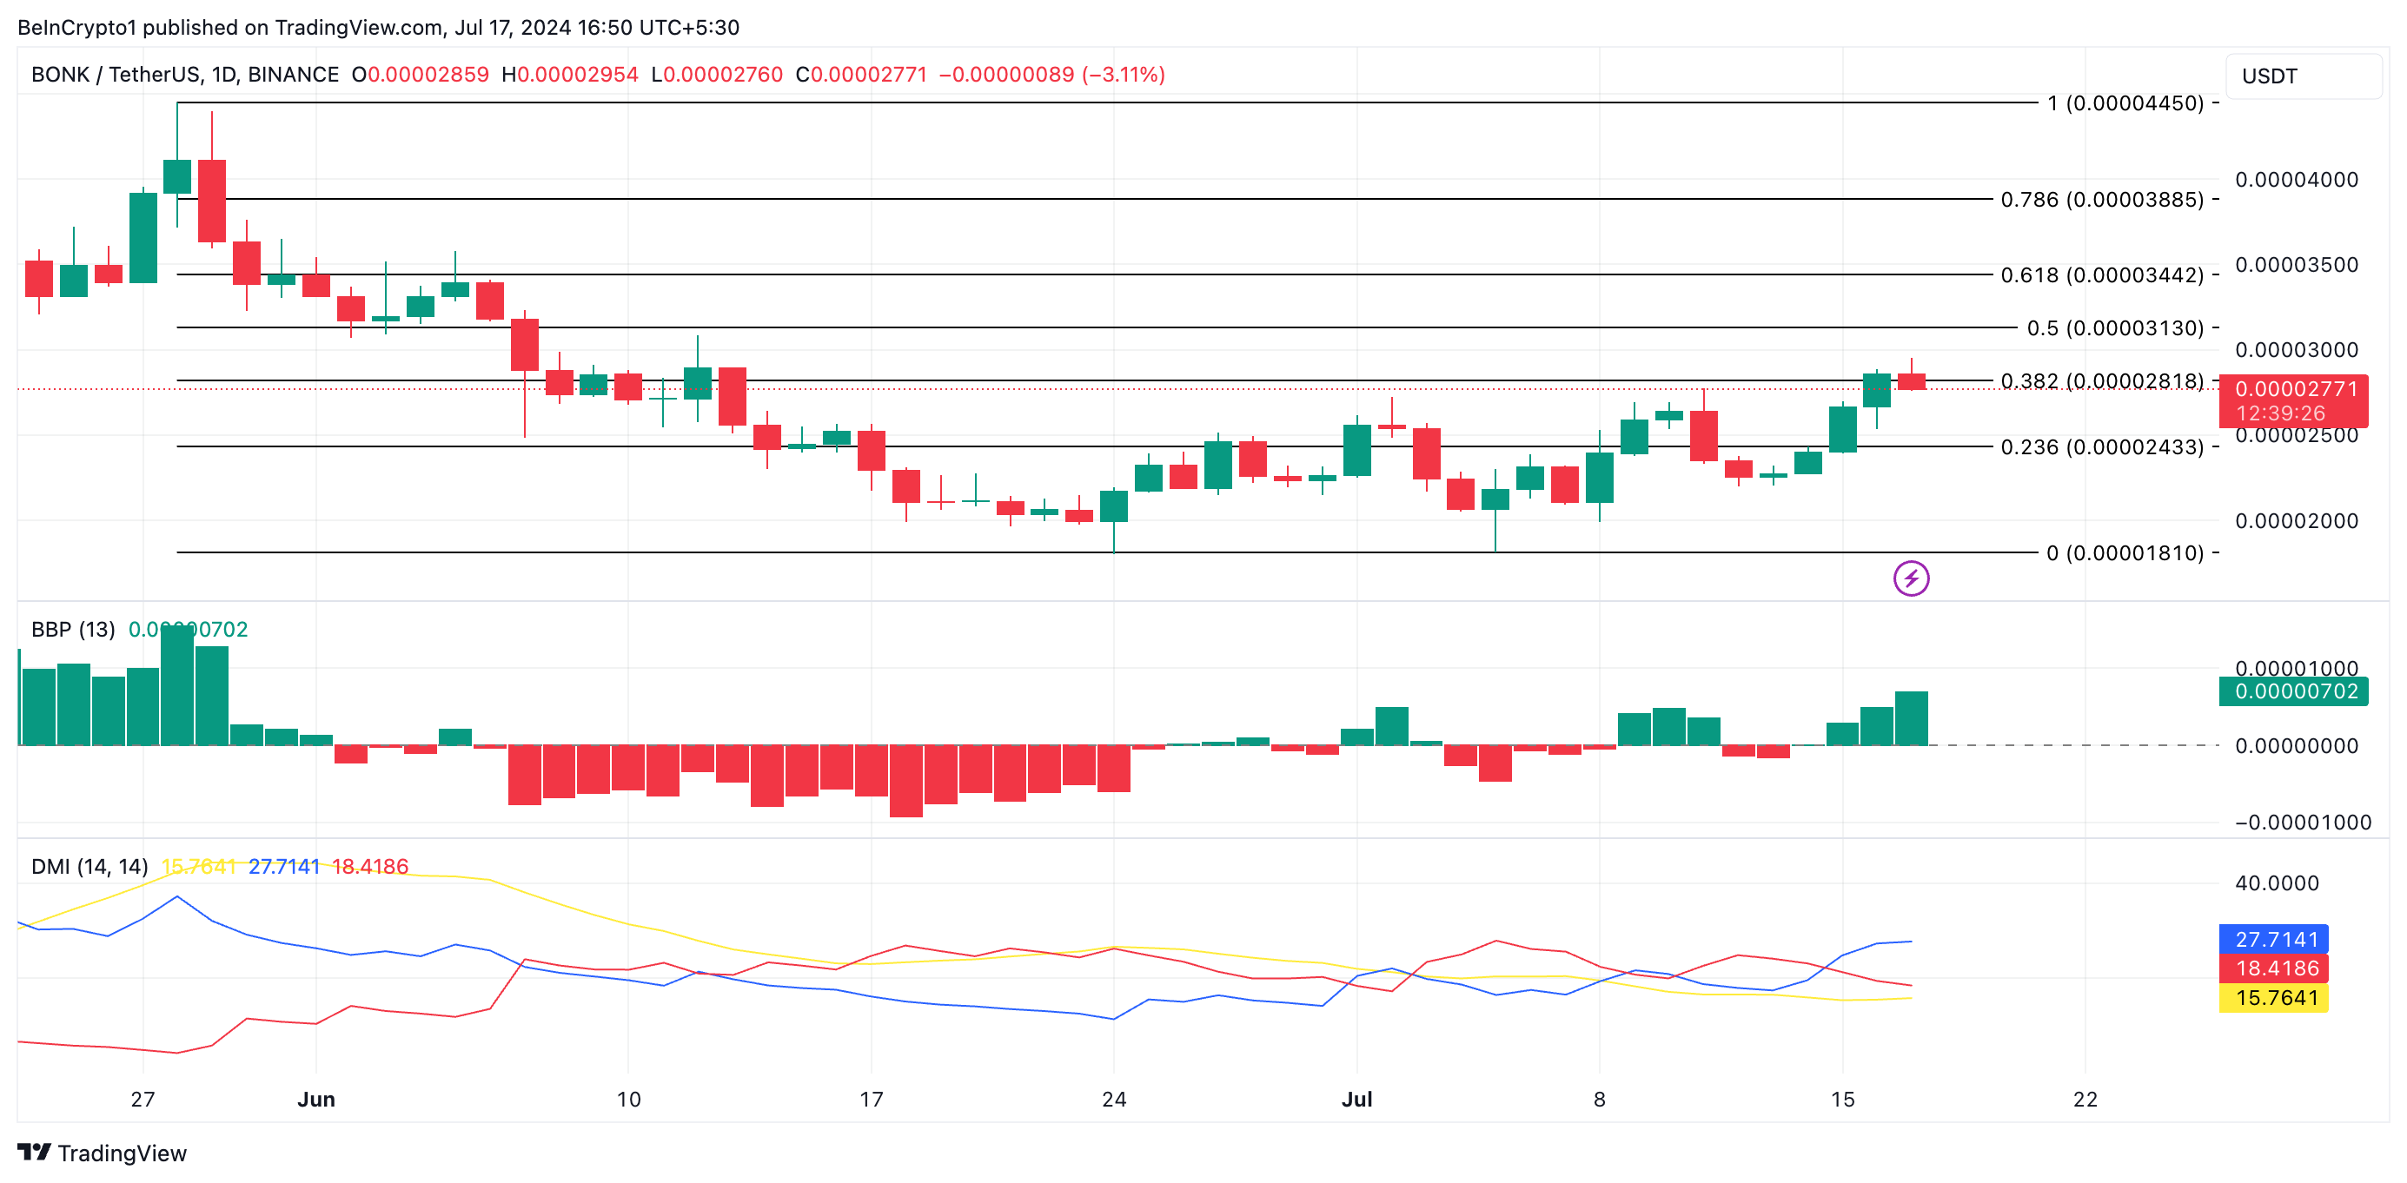Click the blue DMI tag 27.7141
Viewport: 2407px width, 1183px height.
pyautogui.click(x=2275, y=939)
